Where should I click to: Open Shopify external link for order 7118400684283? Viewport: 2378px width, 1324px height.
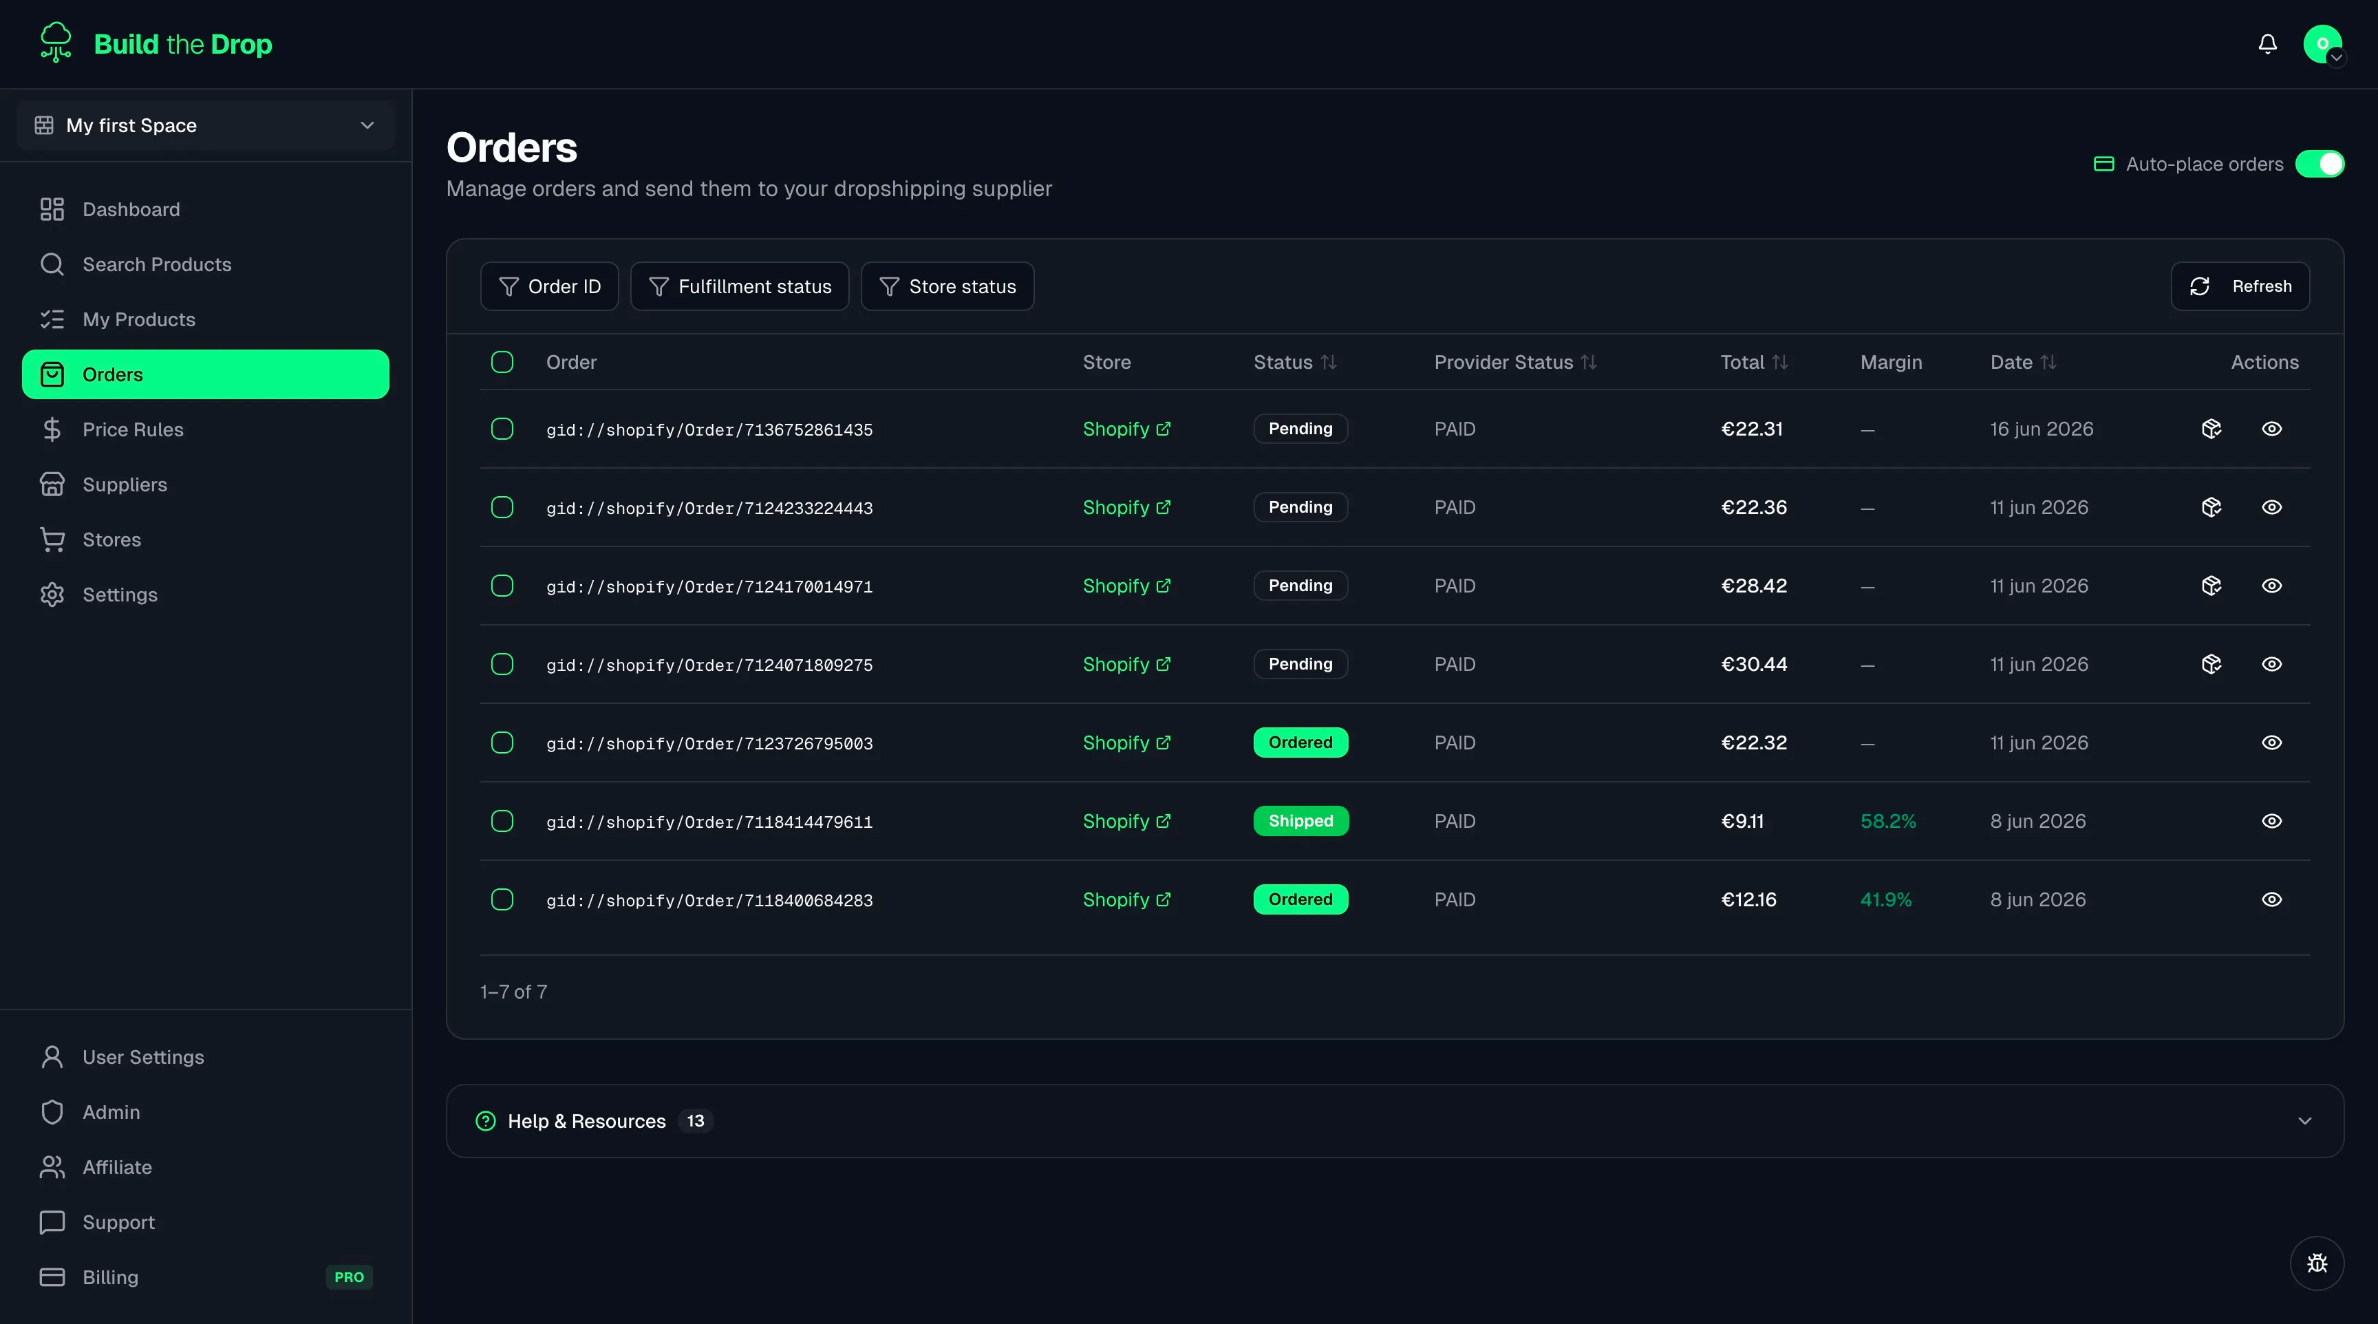(1126, 900)
